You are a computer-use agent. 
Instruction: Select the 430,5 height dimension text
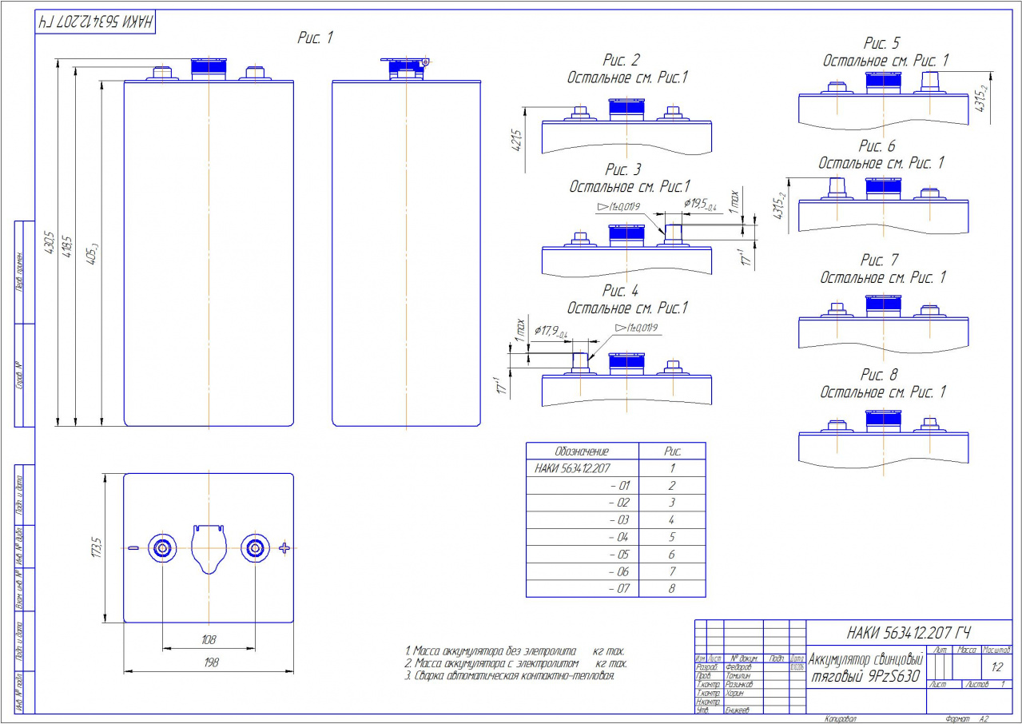[50, 242]
